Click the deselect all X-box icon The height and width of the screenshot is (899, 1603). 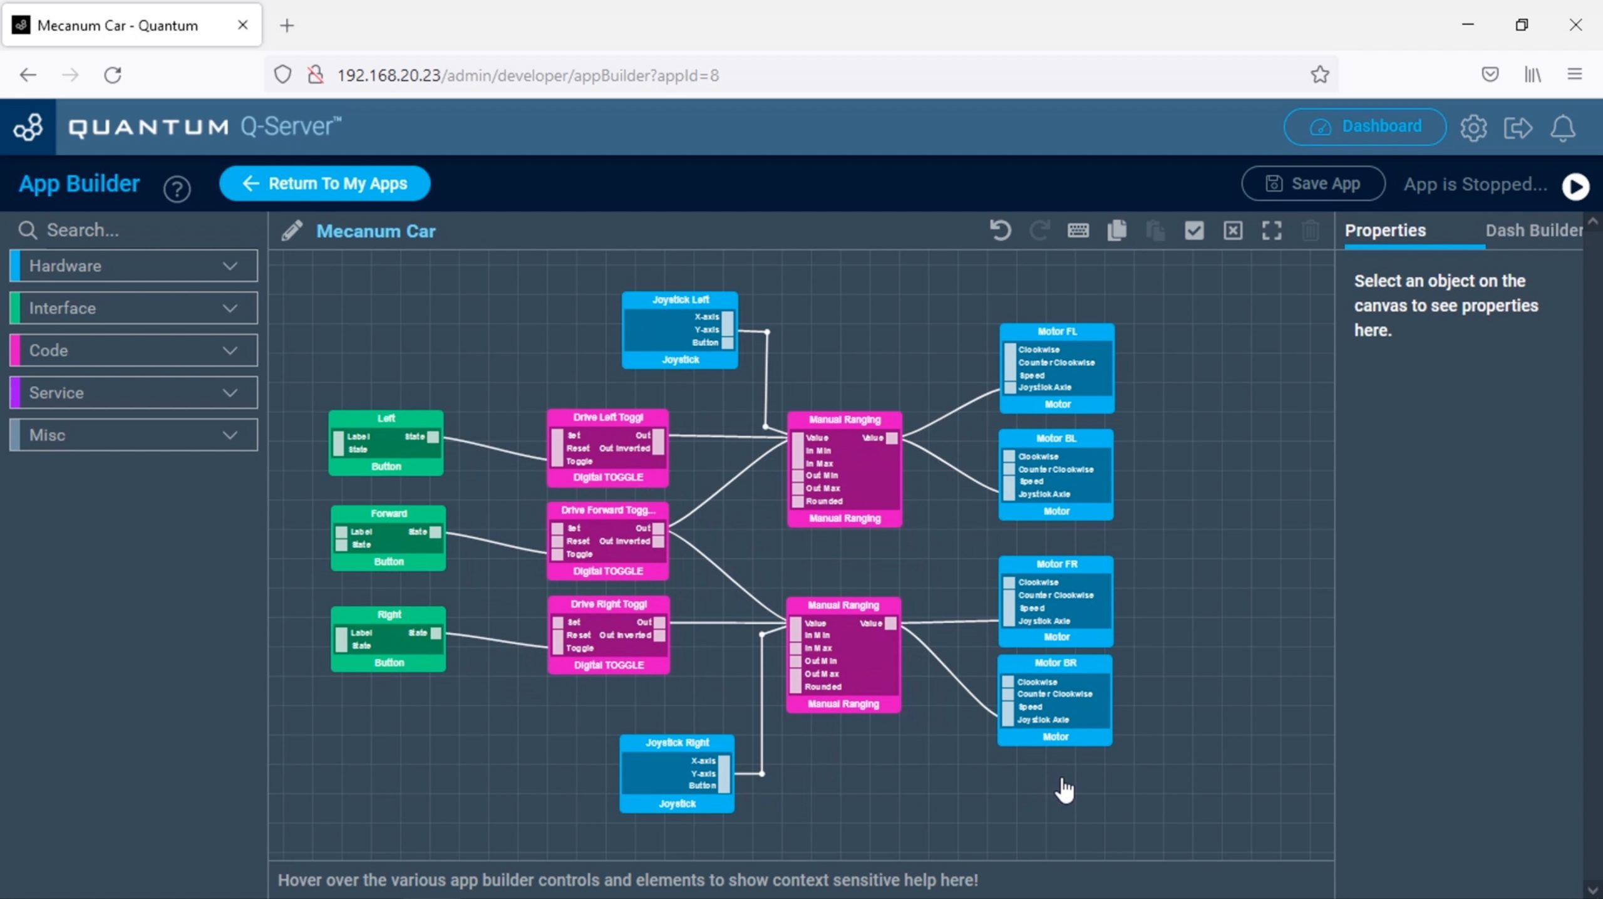point(1232,231)
